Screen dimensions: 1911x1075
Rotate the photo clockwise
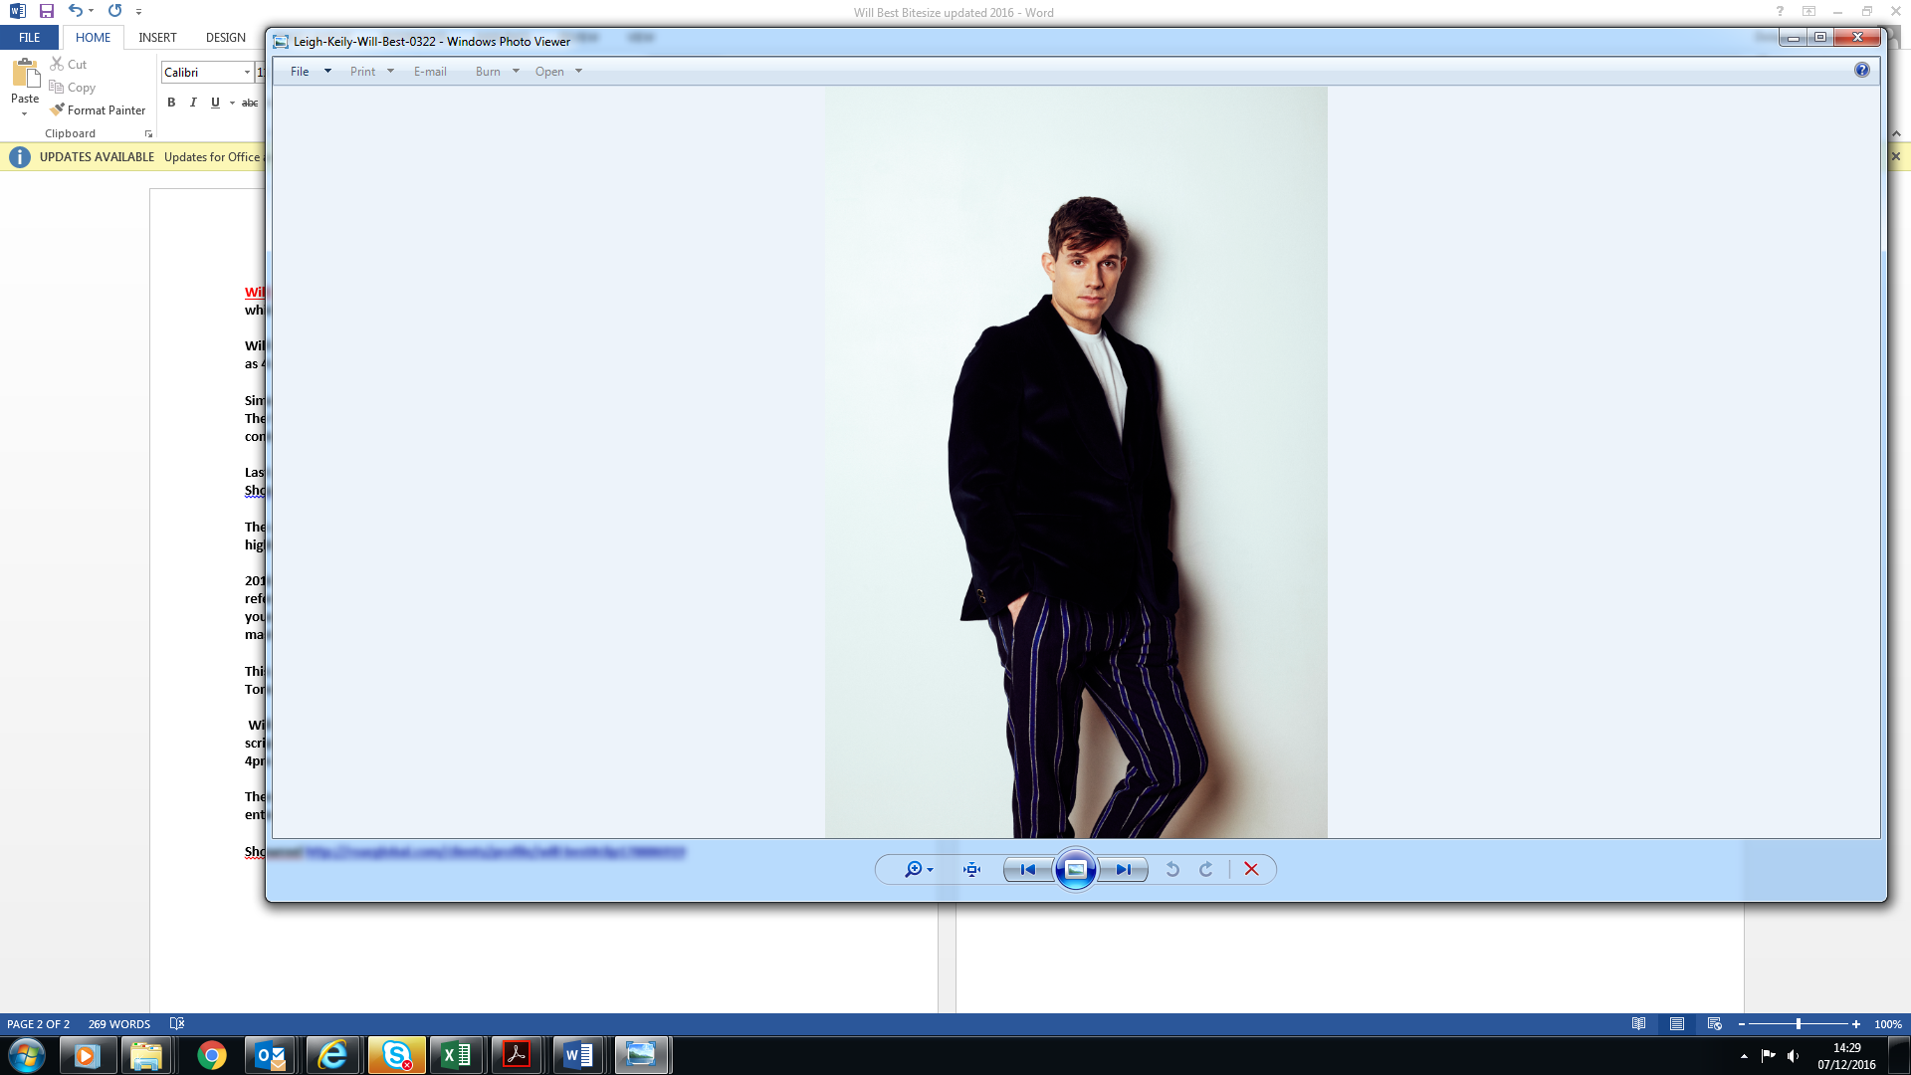point(1206,870)
